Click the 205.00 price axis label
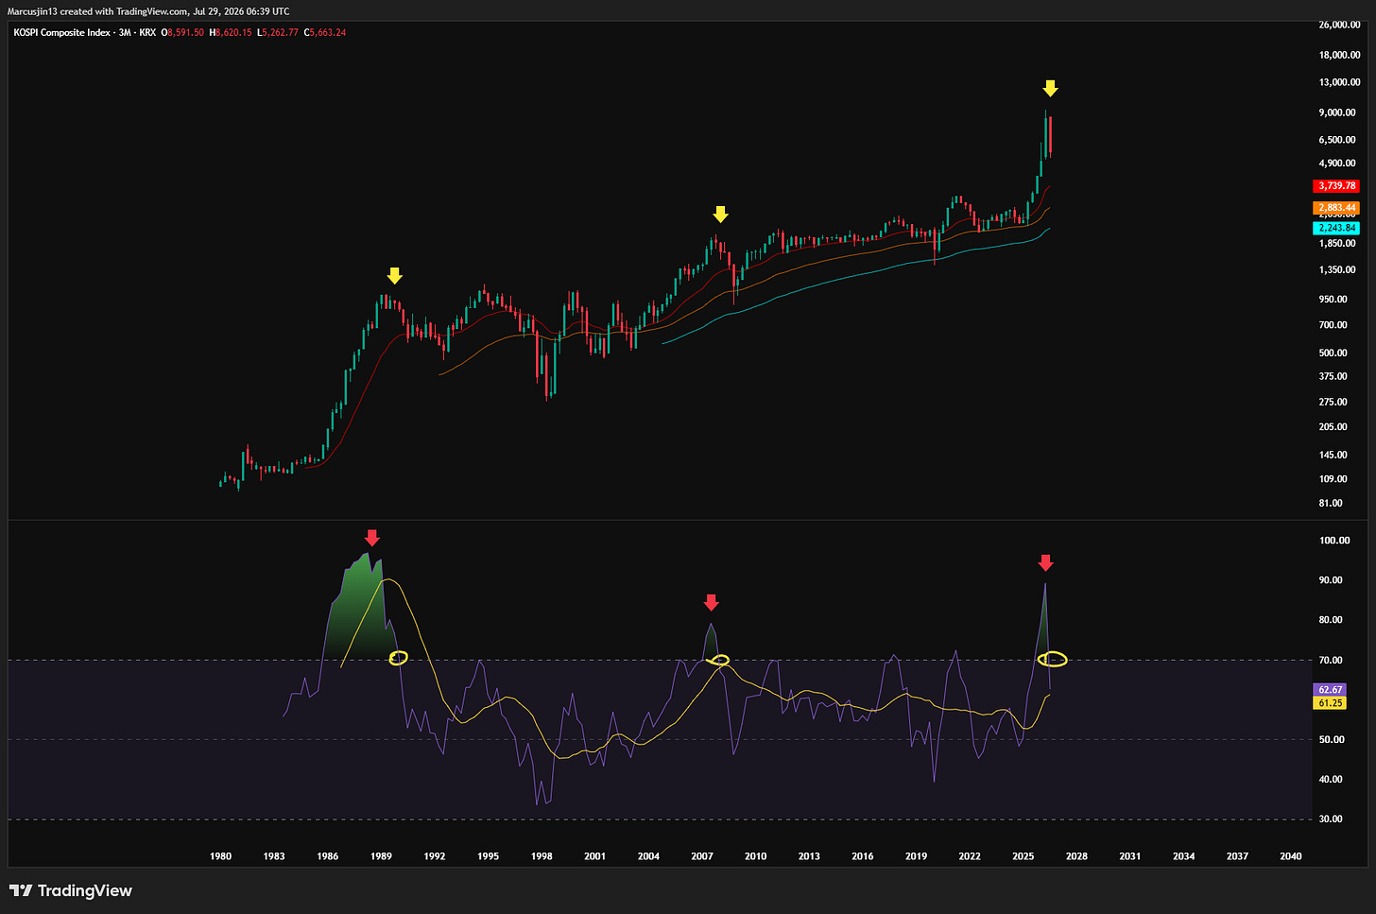This screenshot has height=914, width=1376. [1333, 427]
